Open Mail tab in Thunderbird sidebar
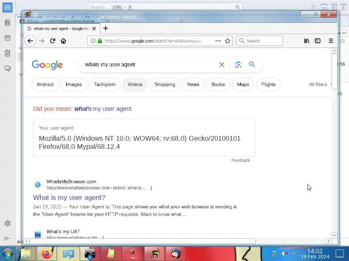Image resolution: width=349 pixels, height=261 pixels. [x=7, y=7]
